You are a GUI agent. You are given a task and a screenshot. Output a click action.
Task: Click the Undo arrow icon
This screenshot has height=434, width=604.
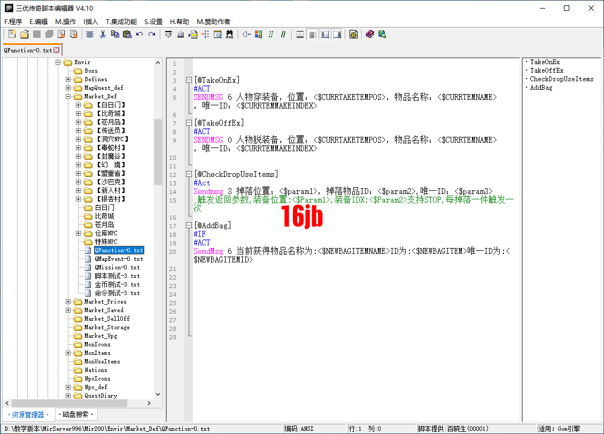click(x=140, y=34)
